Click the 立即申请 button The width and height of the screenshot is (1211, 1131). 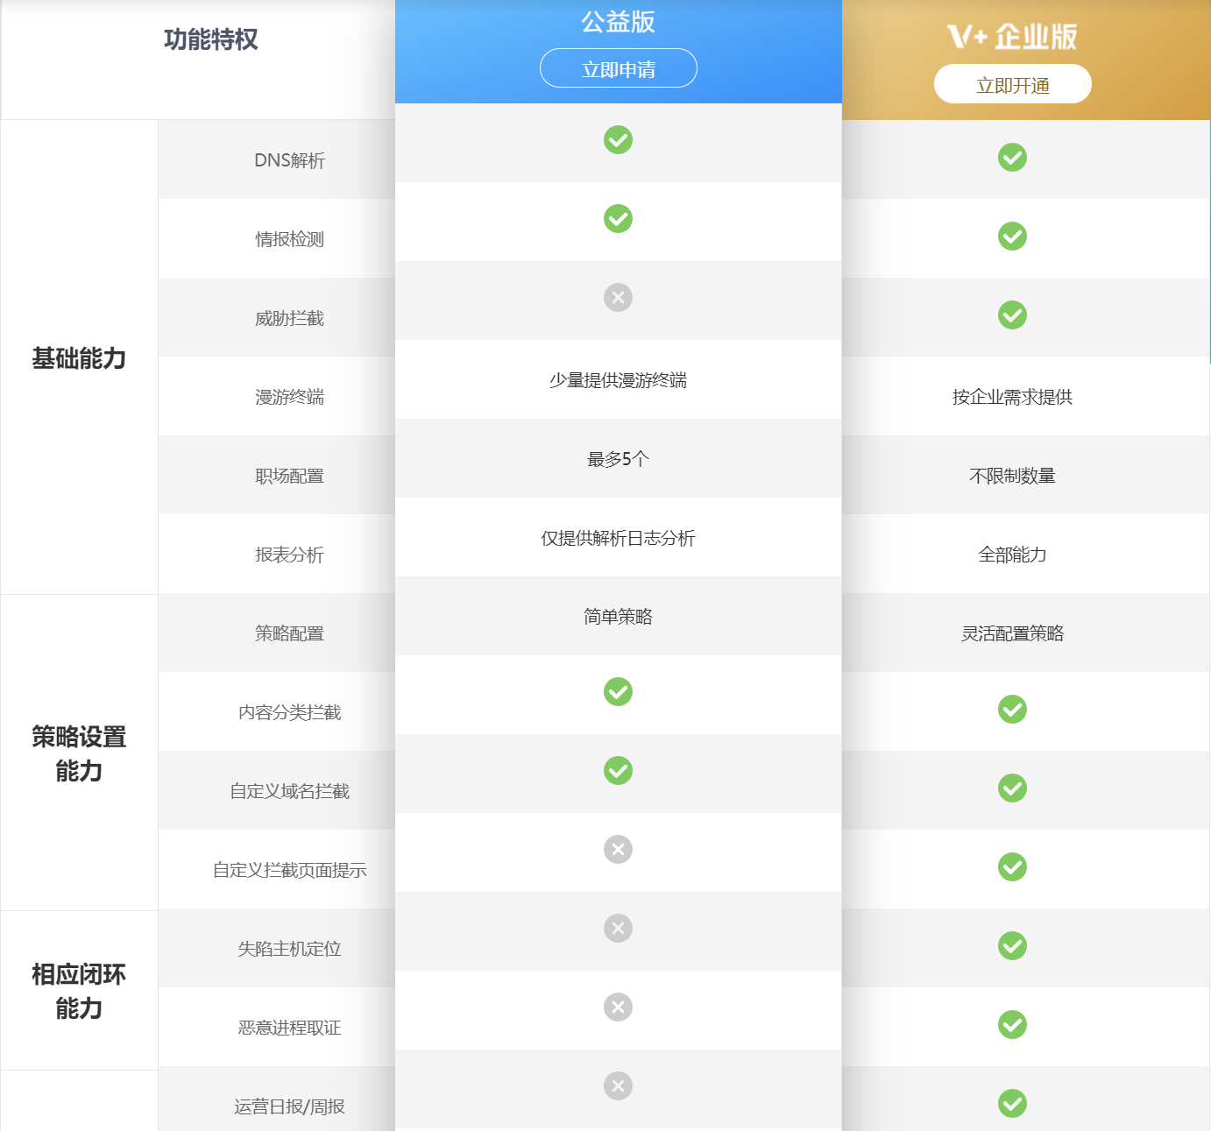coord(618,67)
